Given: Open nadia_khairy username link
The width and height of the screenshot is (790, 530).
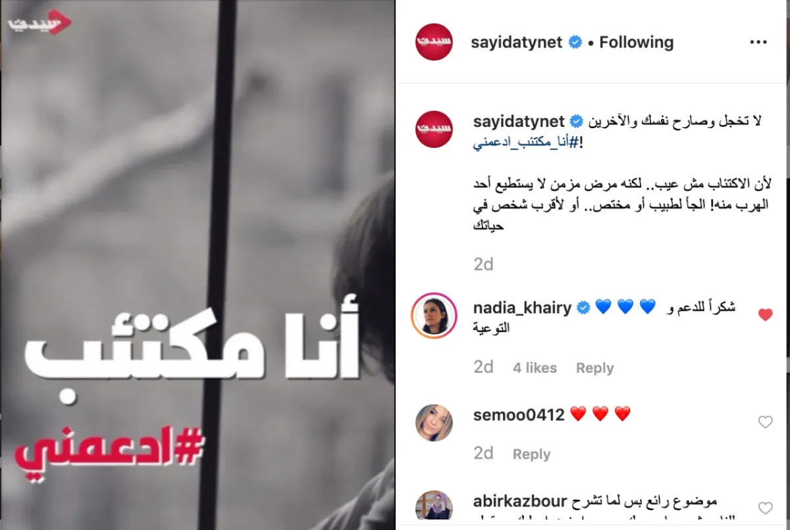Looking at the screenshot, I should coord(522,308).
